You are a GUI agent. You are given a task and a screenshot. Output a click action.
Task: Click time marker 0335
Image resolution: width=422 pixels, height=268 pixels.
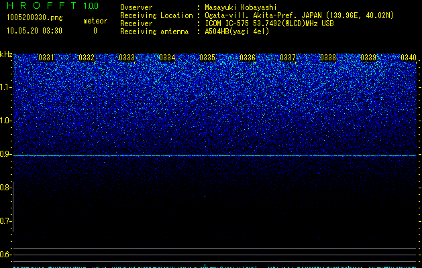click(x=207, y=58)
